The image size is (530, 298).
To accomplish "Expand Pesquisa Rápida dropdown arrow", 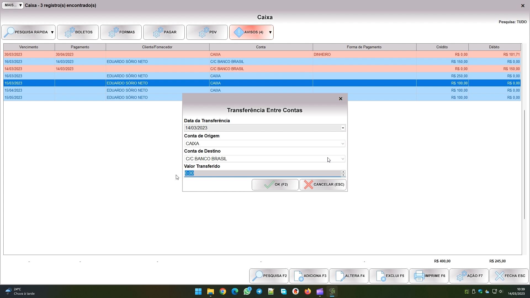I will tap(52, 32).
